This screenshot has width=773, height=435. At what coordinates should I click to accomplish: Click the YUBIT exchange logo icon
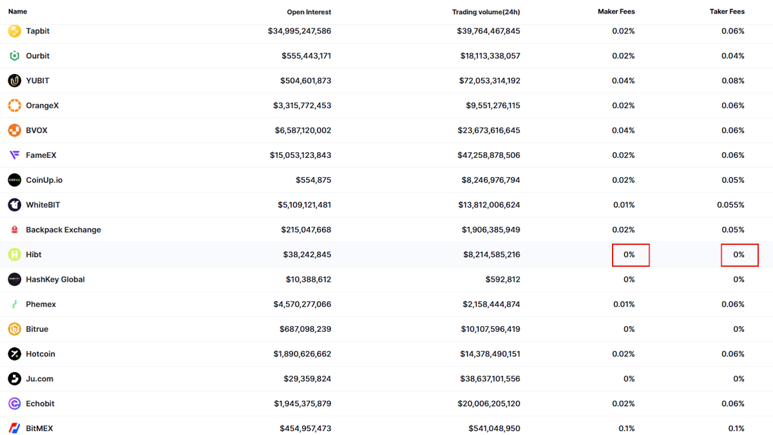pos(14,81)
